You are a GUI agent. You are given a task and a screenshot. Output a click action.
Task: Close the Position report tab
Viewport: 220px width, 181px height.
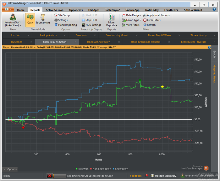29,35
